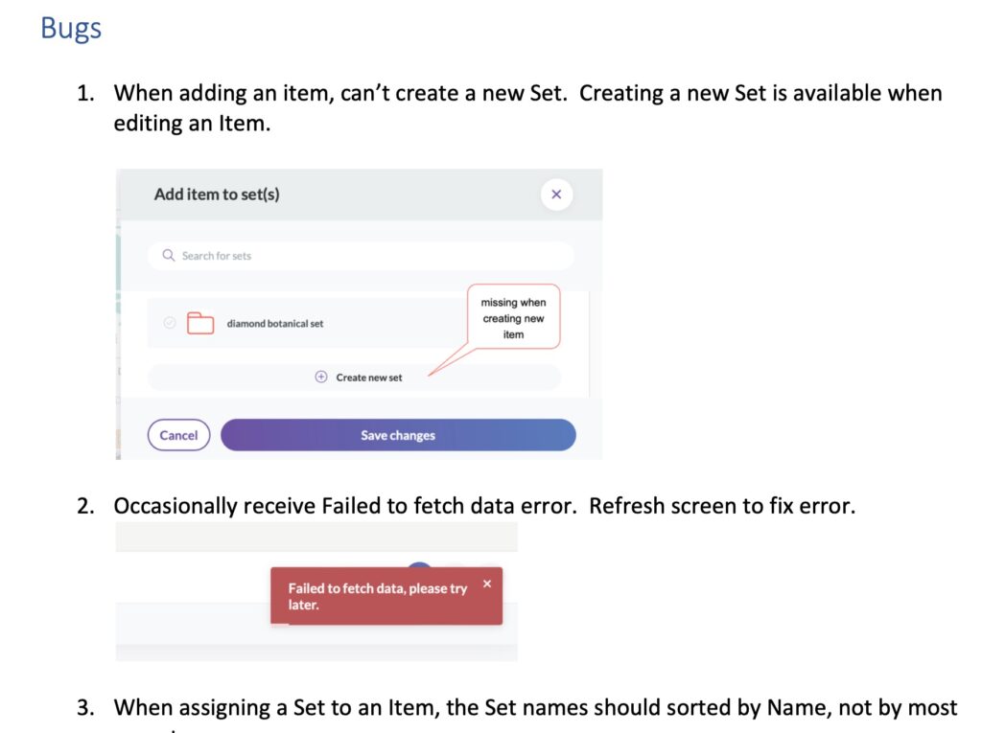982x733 pixels.
Task: Dismiss the Failed to fetch data toast
Action: point(487,584)
